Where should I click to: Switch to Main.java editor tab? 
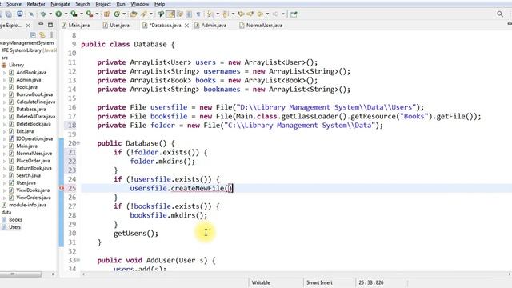pos(78,25)
